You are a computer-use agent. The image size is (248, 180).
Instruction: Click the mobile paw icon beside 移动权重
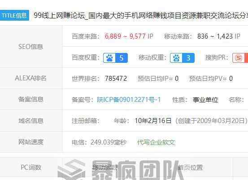176,58
